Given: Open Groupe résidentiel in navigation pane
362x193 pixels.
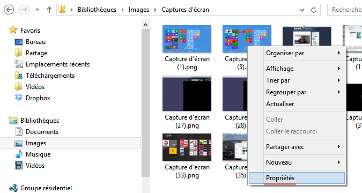Looking at the screenshot, I should tap(46, 188).
